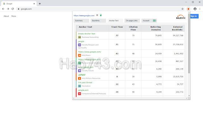Click the purple 40 badge for Society/Issues
The width and height of the screenshot is (203, 127).
[x=80, y=70]
